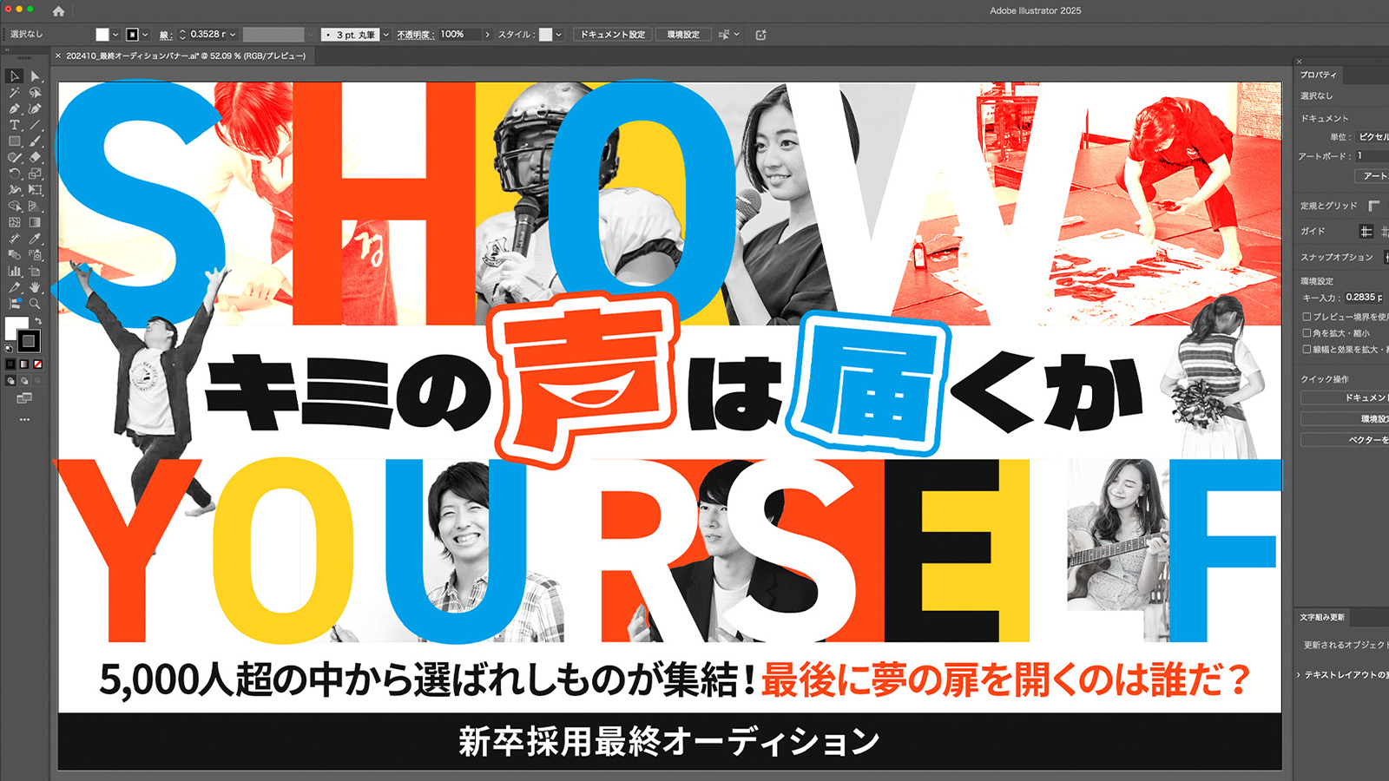The width and height of the screenshot is (1389, 781).
Task: Select the Blend tool
Action: coord(15,254)
